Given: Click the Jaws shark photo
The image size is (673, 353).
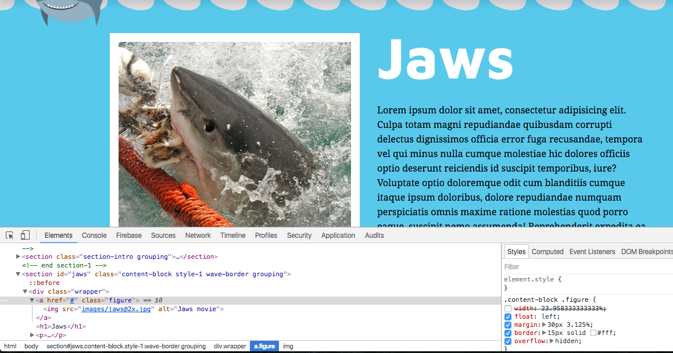Looking at the screenshot, I should pyautogui.click(x=234, y=134).
